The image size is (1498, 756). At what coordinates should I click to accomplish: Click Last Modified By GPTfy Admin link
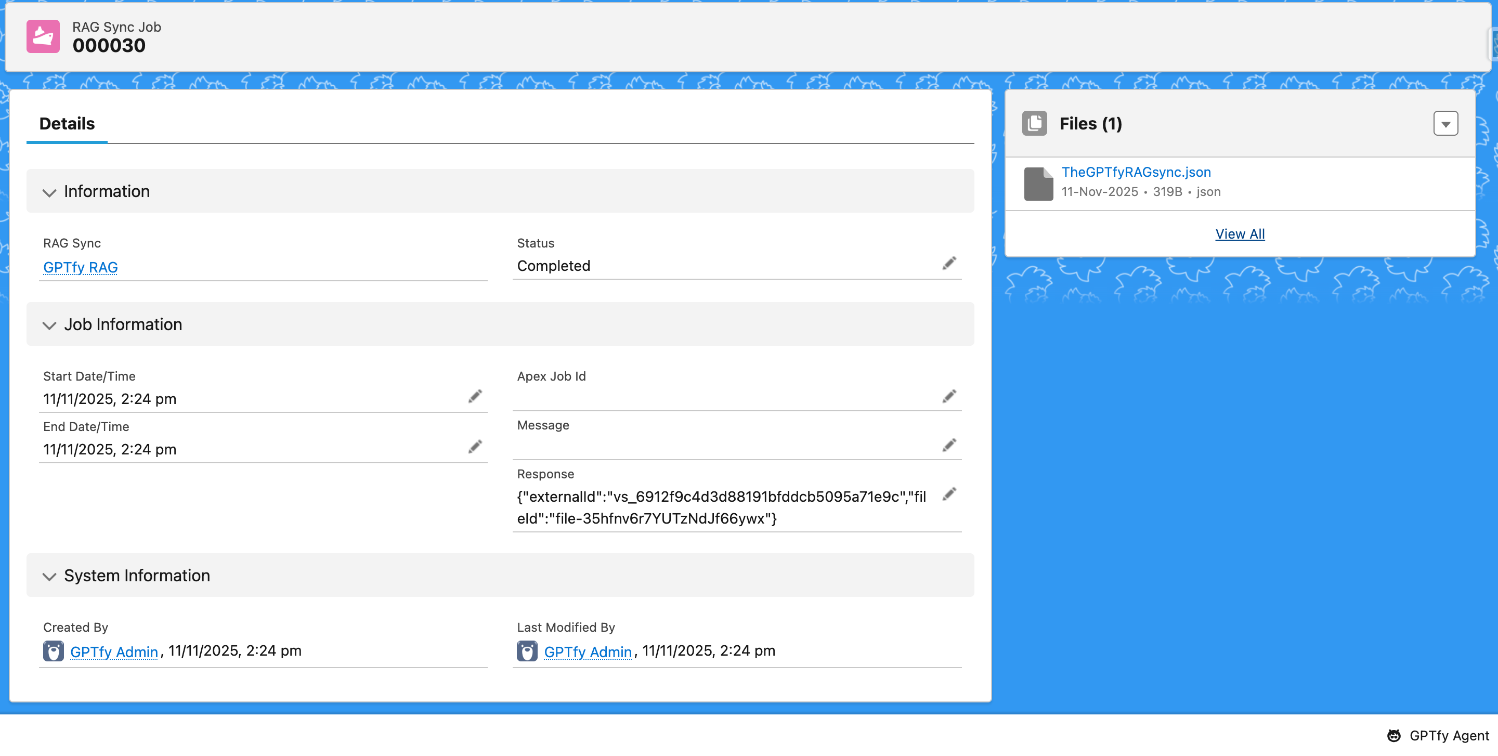pyautogui.click(x=588, y=652)
